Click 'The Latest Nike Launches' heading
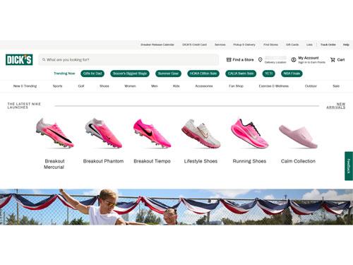Image resolution: width=353 pixels, height=265 pixels. (x=24, y=105)
